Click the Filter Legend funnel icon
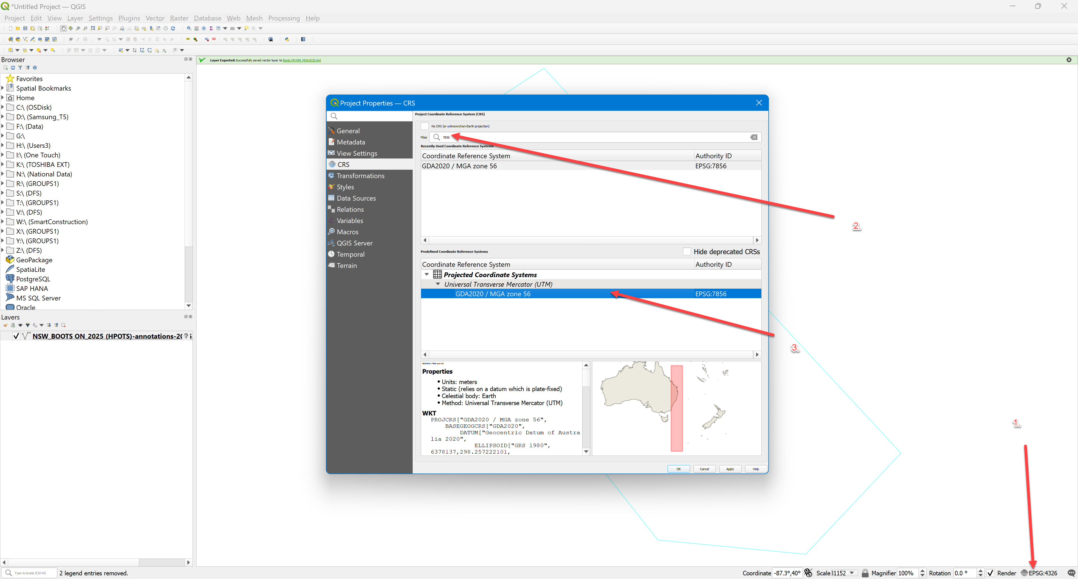 tap(28, 325)
